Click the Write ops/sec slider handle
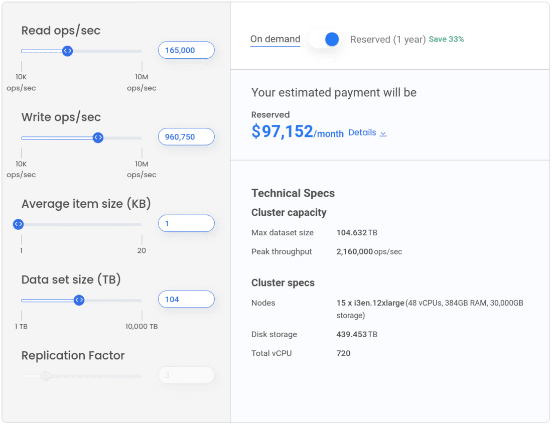The image size is (552, 425). point(98,137)
